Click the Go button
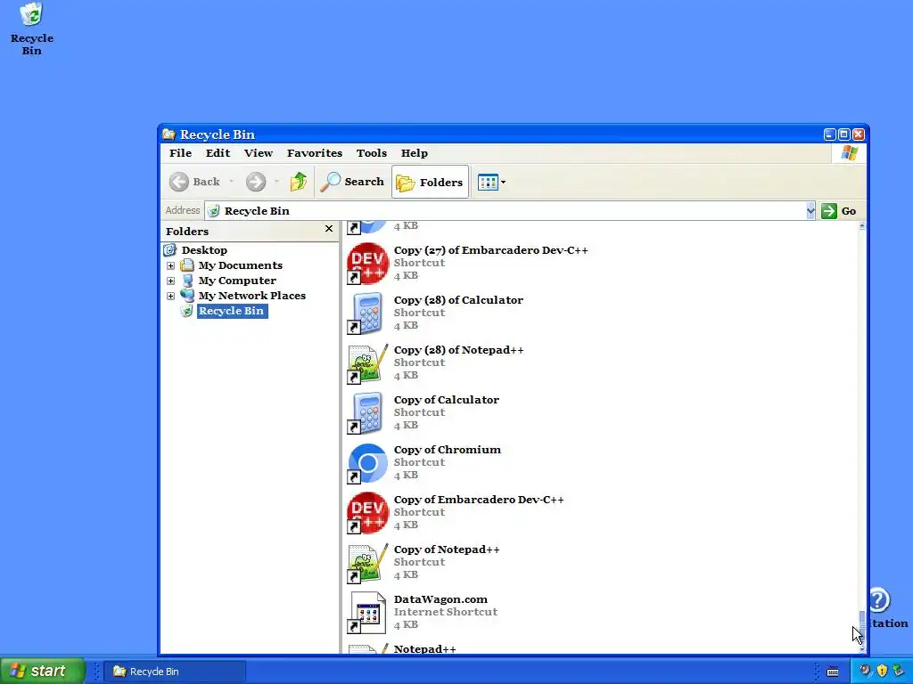This screenshot has height=684, width=913. tap(839, 211)
